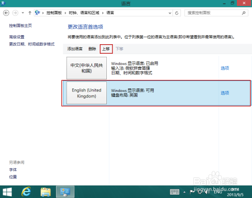Select the English (United Kingdom) language tile
Image resolution: width=252 pixels, height=198 pixels.
click(87, 93)
